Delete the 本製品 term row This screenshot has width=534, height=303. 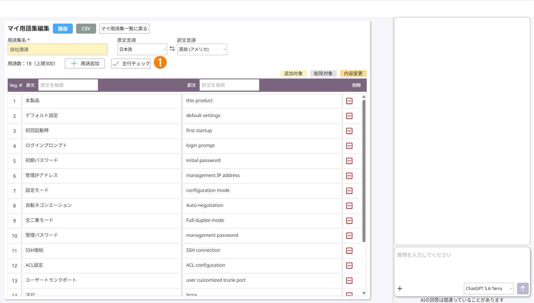pyautogui.click(x=349, y=101)
